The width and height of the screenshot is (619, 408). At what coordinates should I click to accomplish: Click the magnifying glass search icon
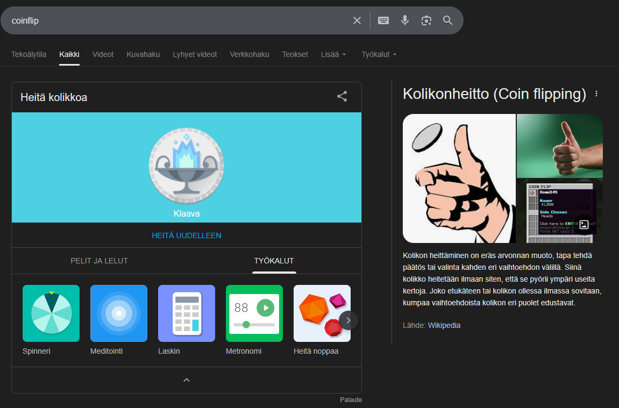448,20
